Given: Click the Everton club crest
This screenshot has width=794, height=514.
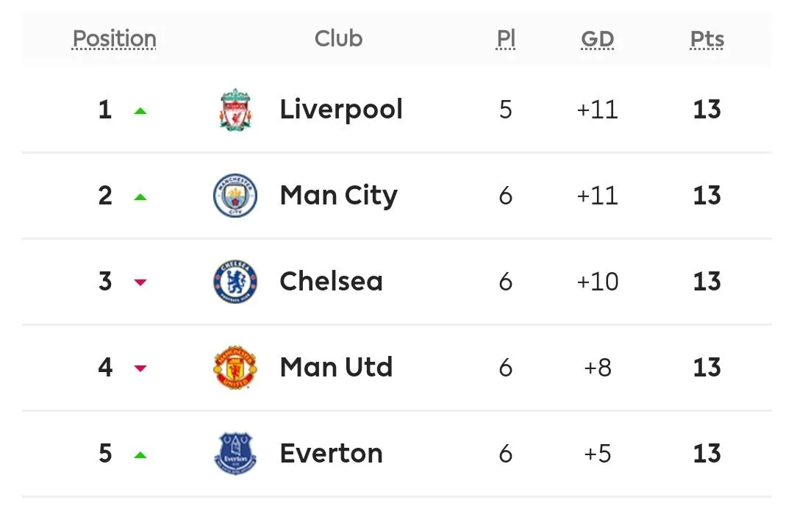Looking at the screenshot, I should 235,453.
